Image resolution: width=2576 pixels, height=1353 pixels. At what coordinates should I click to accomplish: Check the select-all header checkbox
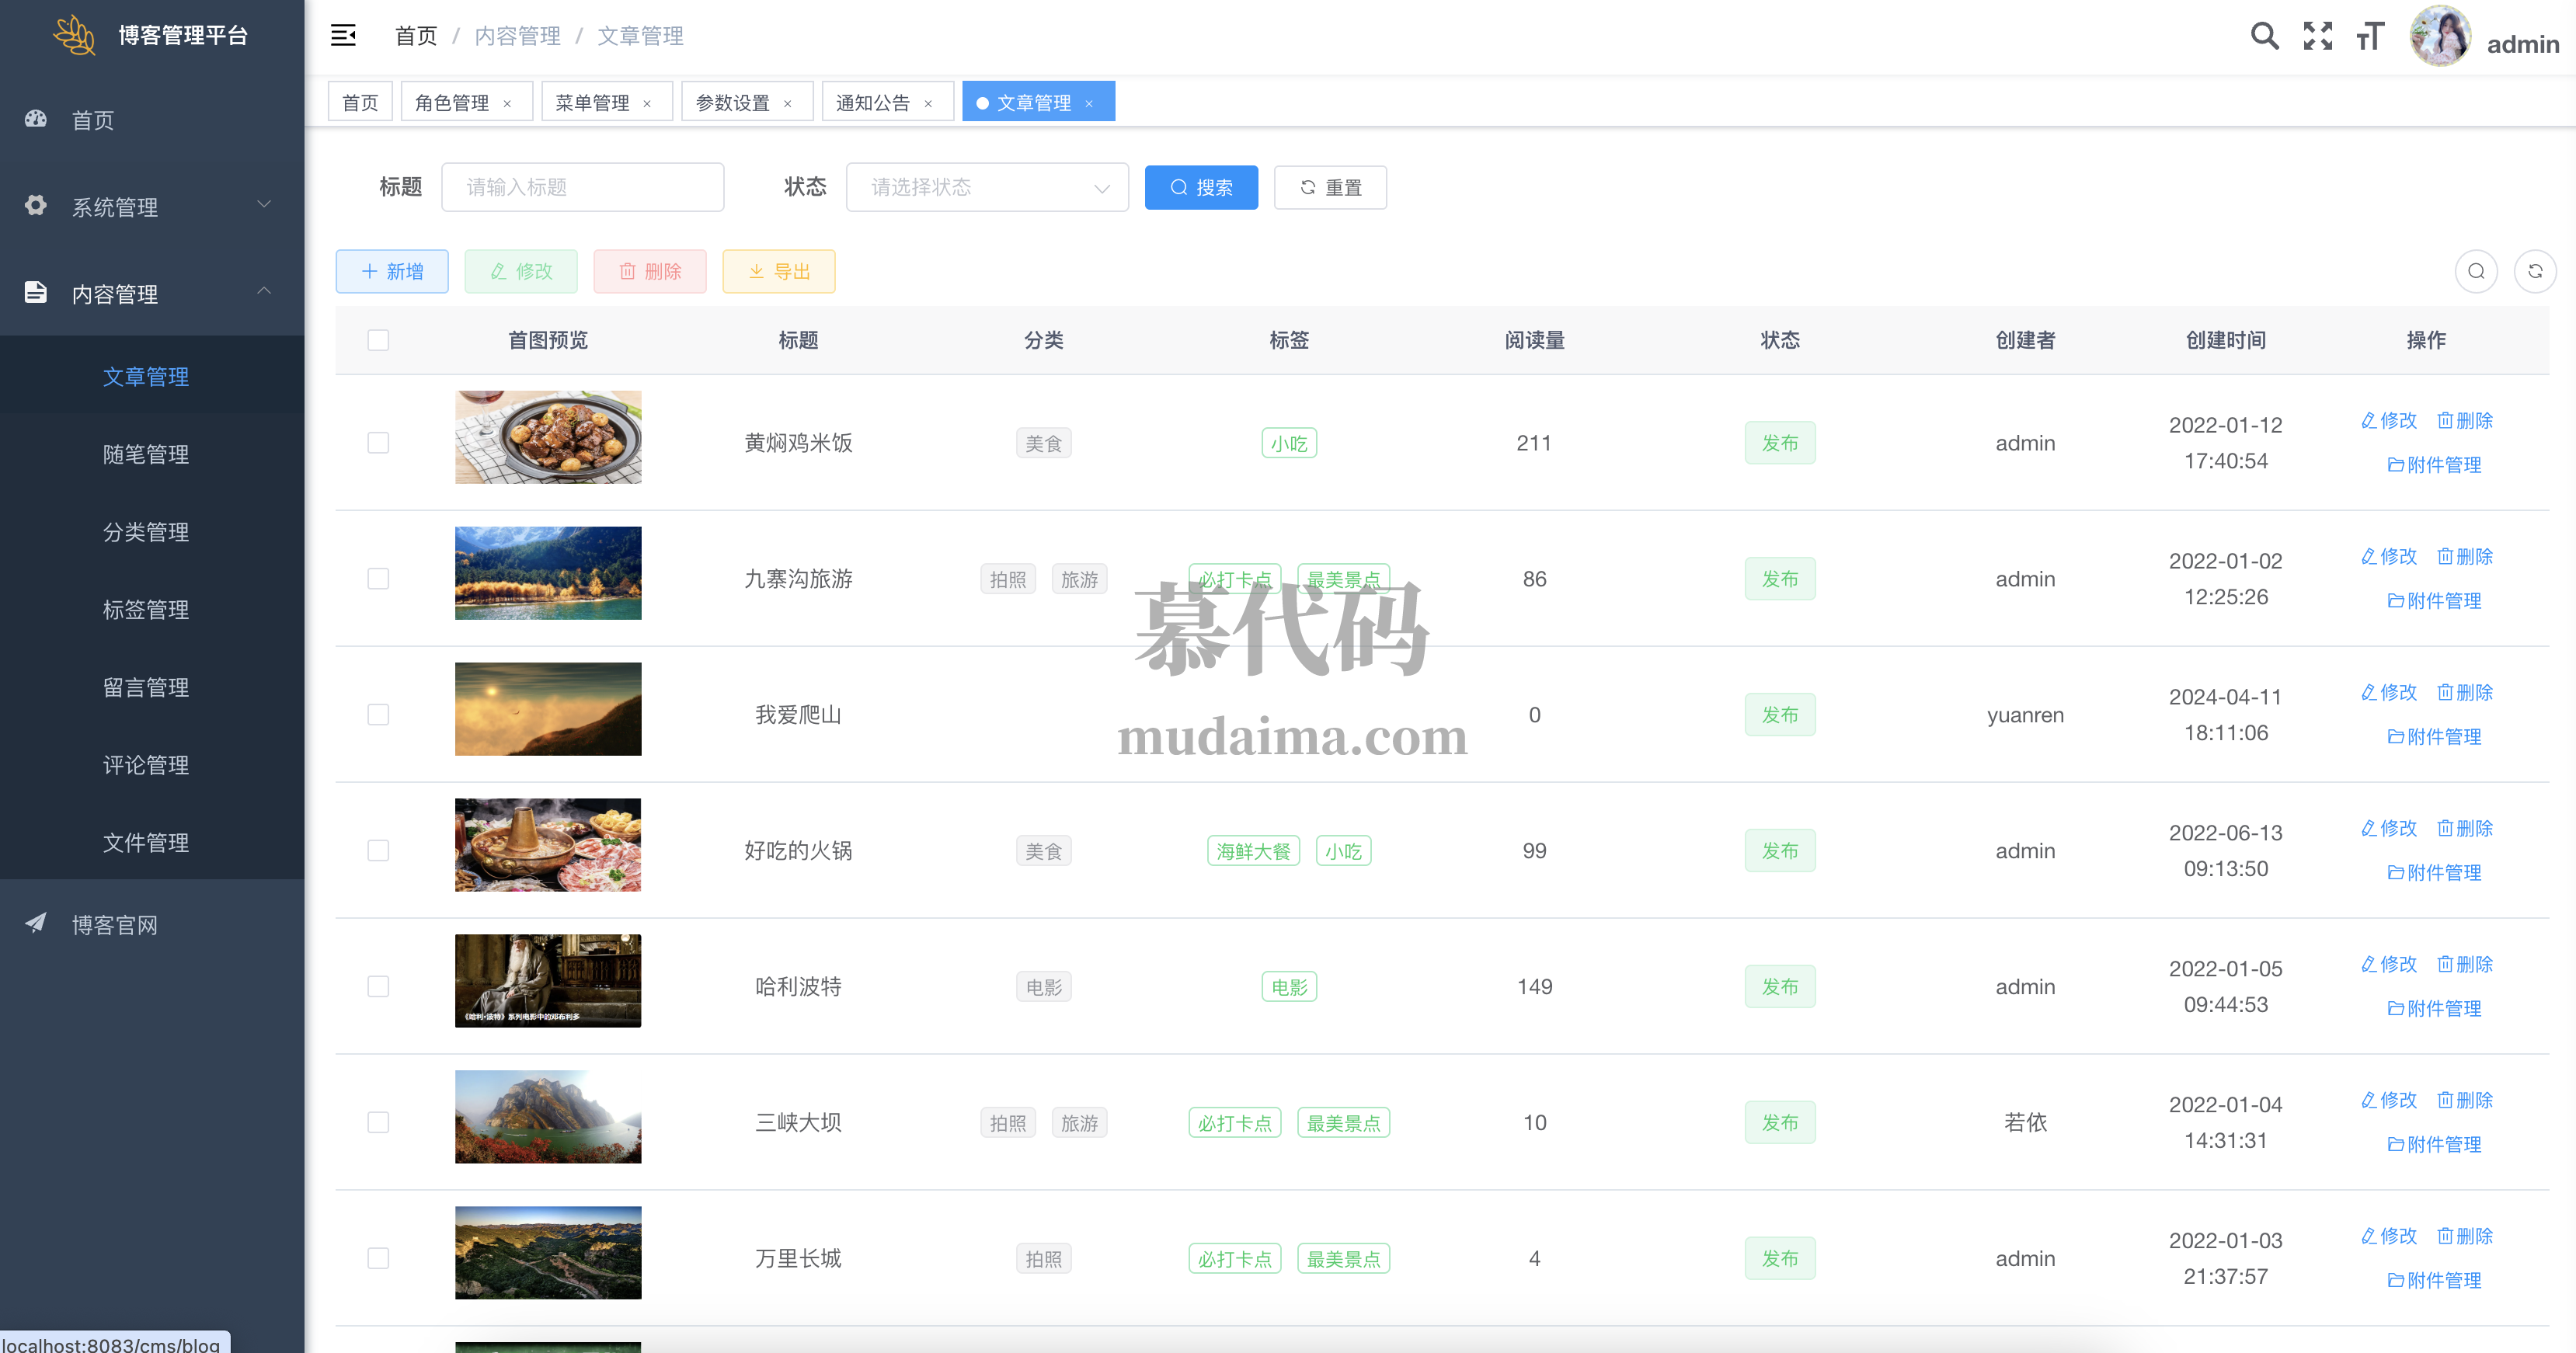[x=378, y=340]
